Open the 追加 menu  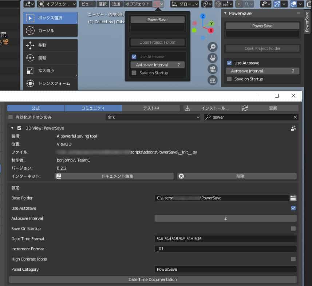(x=116, y=4)
